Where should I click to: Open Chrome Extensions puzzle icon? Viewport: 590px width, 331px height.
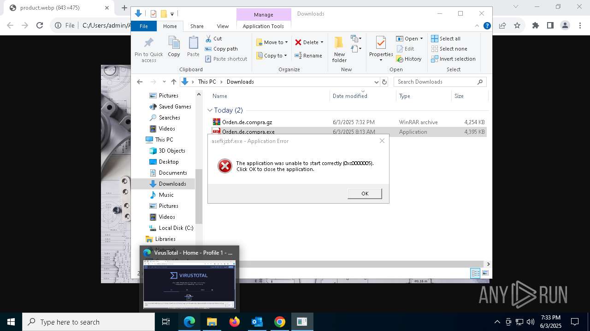click(x=535, y=26)
